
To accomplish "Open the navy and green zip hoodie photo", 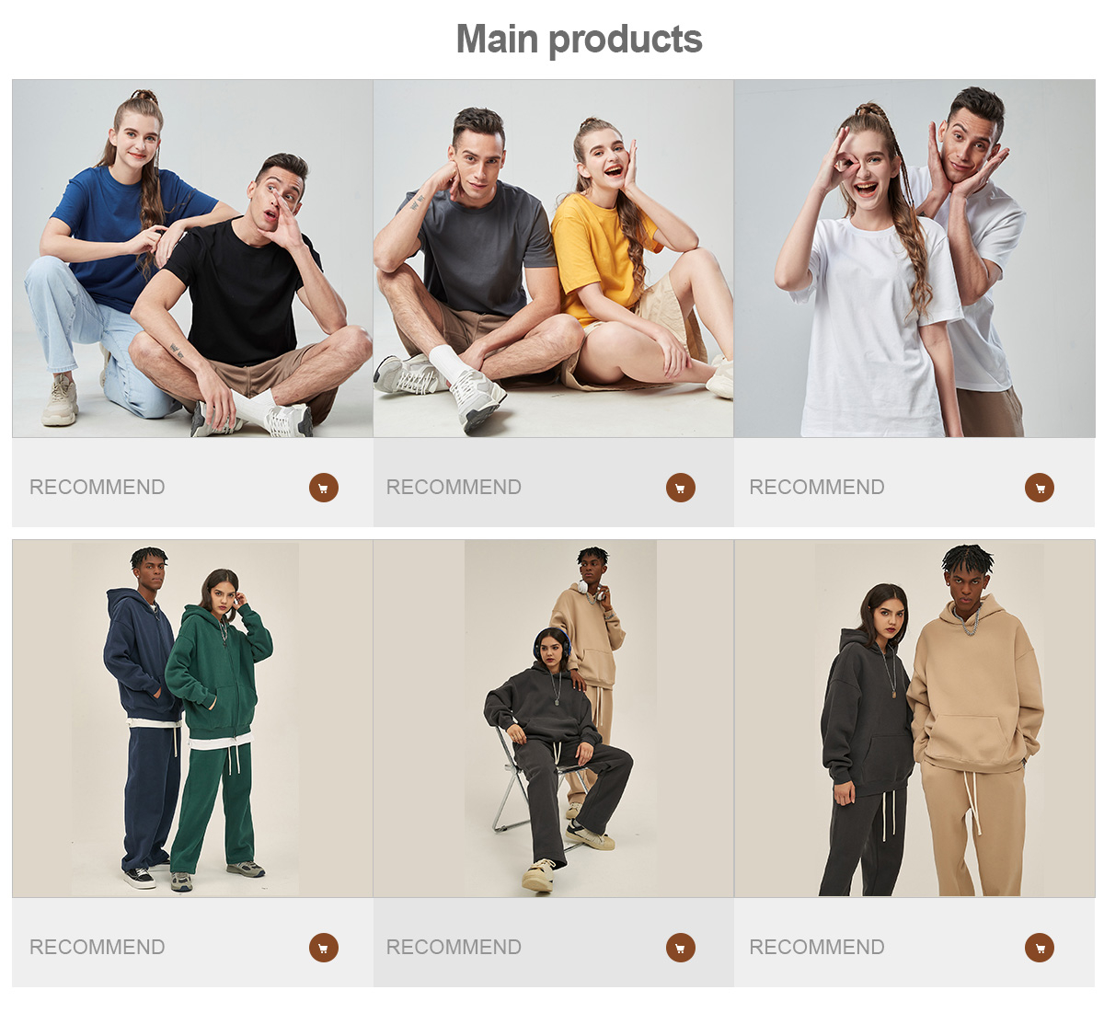I will click(192, 719).
